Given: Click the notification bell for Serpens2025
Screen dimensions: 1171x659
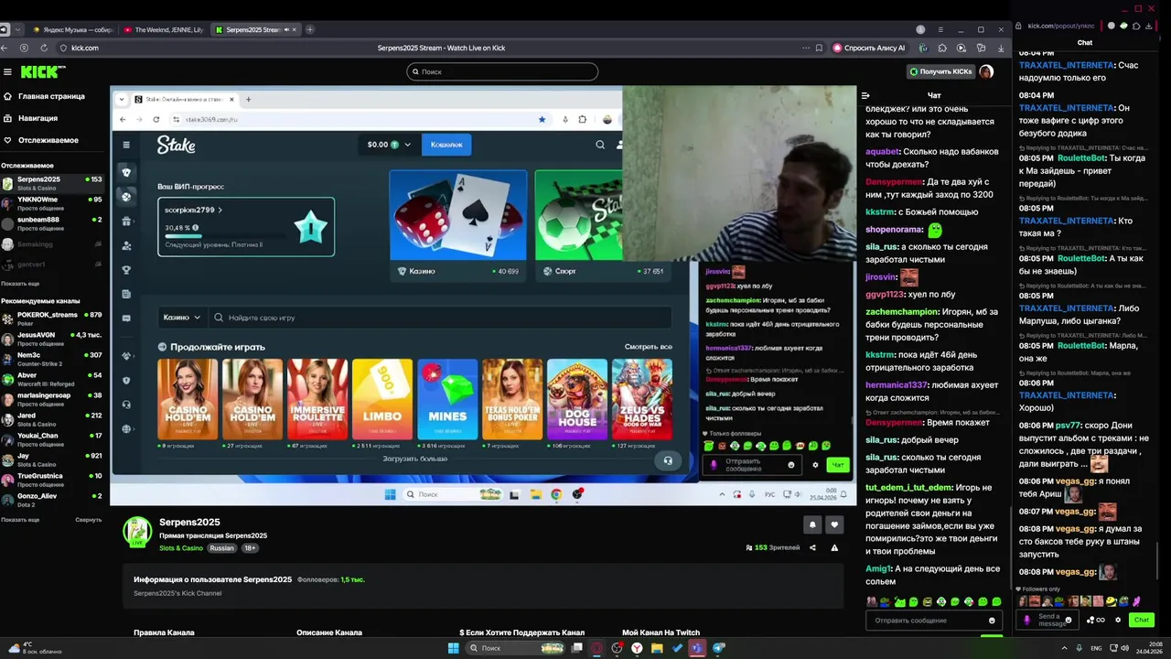Looking at the screenshot, I should 812,524.
